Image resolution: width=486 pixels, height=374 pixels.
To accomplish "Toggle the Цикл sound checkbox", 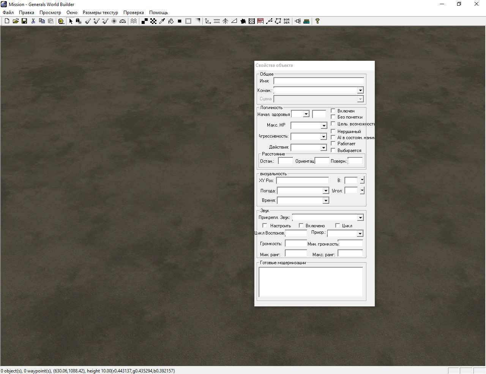I will (338, 226).
